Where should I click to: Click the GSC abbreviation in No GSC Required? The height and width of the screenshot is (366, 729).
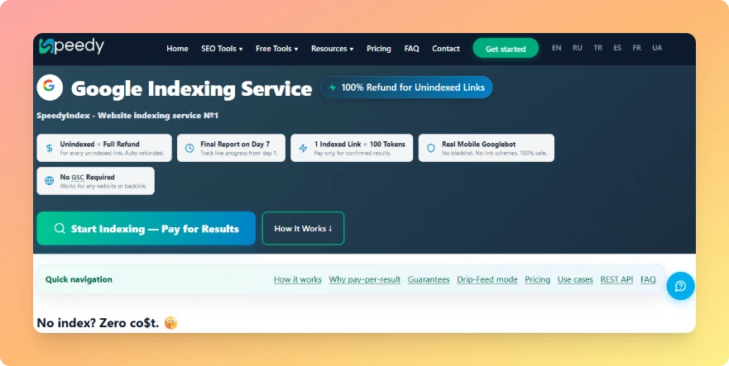point(78,177)
